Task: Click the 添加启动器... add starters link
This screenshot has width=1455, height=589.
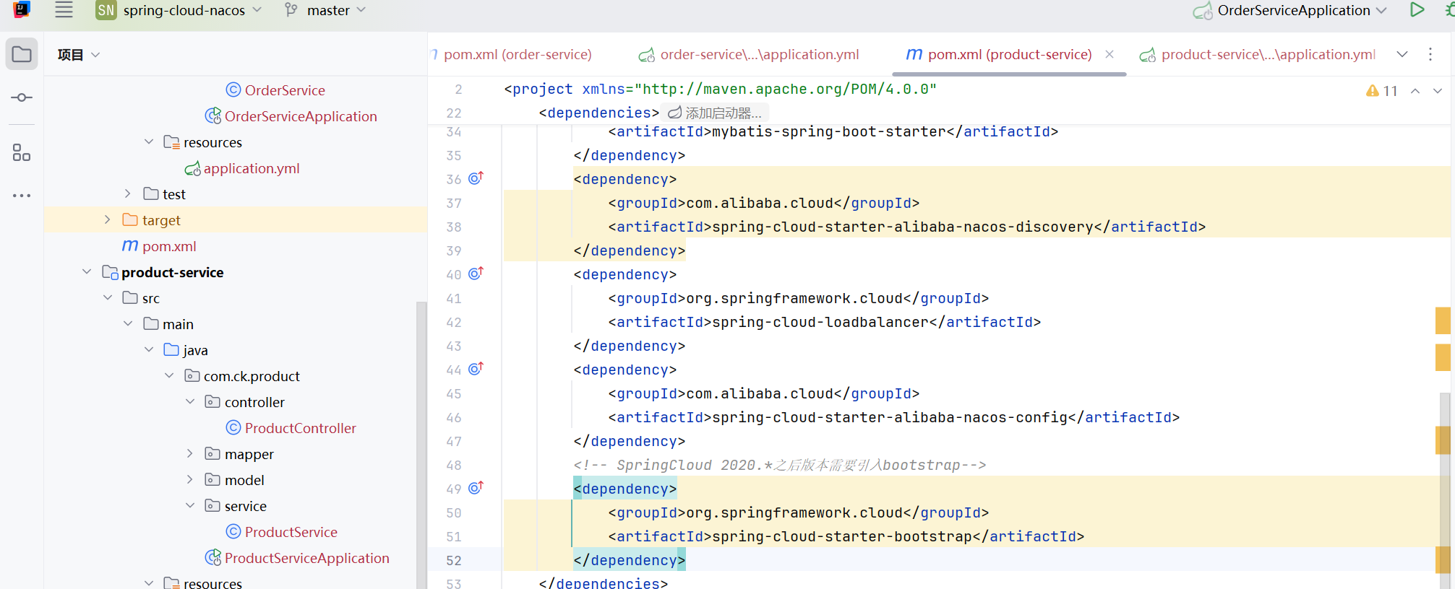Action: [x=715, y=113]
